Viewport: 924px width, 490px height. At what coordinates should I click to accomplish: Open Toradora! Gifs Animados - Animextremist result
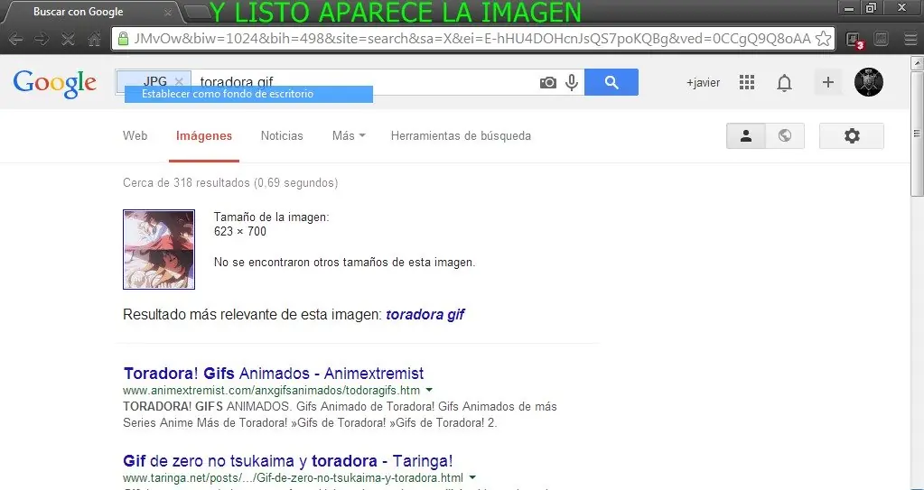click(274, 374)
